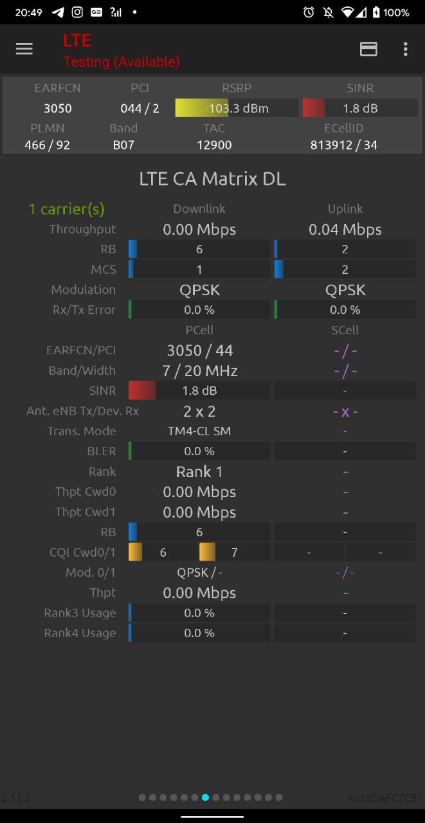This screenshot has width=425, height=823.
Task: Tap the muted bell status icon
Action: (x=329, y=12)
